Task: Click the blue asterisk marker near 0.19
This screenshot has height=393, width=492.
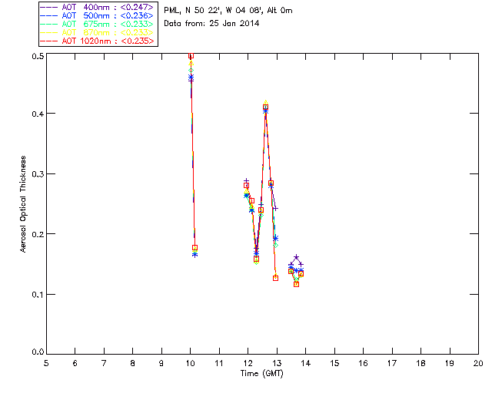Action: 275,239
